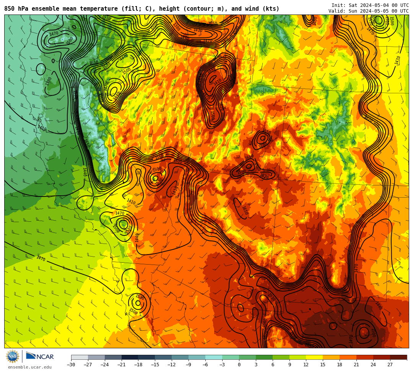Click the −9 colorbar label
The width and height of the screenshot is (413, 372).
click(189, 365)
